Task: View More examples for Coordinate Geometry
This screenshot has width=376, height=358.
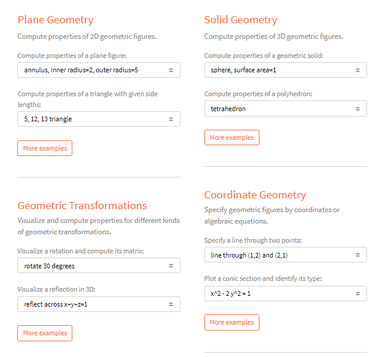Action: pos(232,322)
